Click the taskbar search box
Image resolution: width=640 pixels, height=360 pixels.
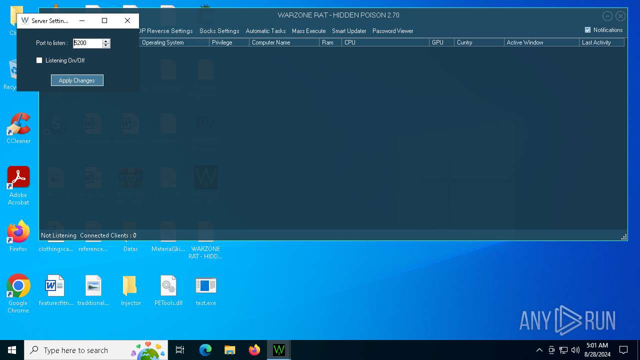[96, 350]
